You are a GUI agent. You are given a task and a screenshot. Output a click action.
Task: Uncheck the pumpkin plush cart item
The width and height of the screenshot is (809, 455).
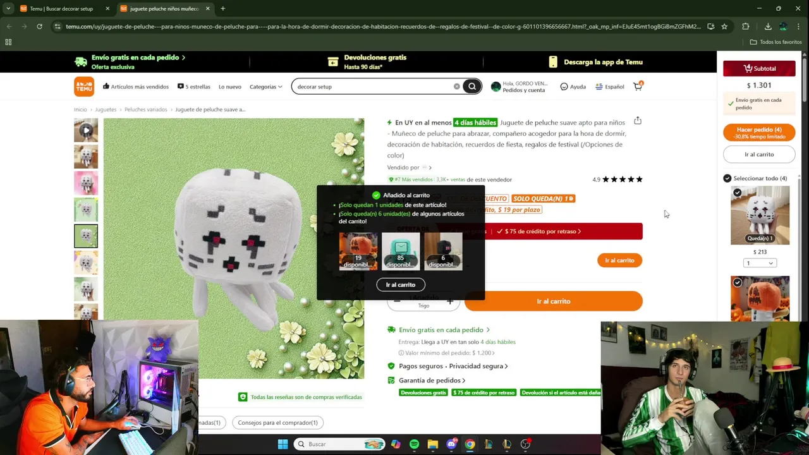737,282
